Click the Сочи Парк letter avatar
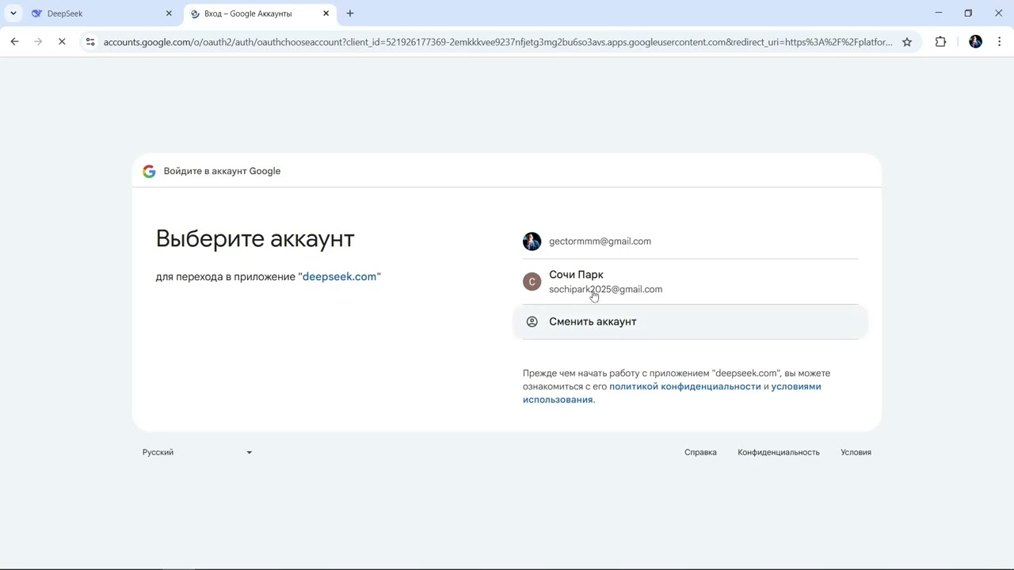 coord(532,282)
